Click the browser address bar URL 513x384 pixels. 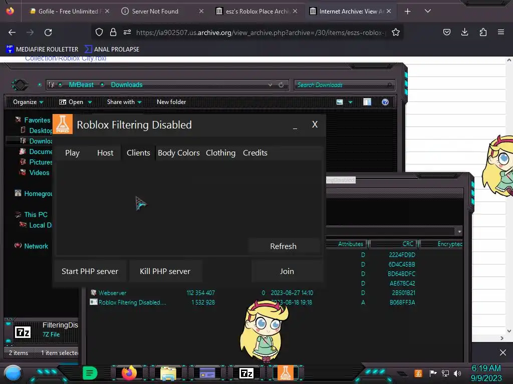coord(261,32)
